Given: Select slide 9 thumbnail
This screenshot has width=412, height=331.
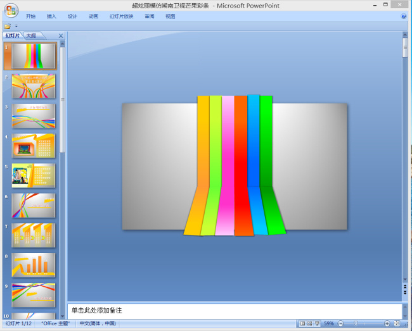Looking at the screenshot, I should click(x=34, y=296).
